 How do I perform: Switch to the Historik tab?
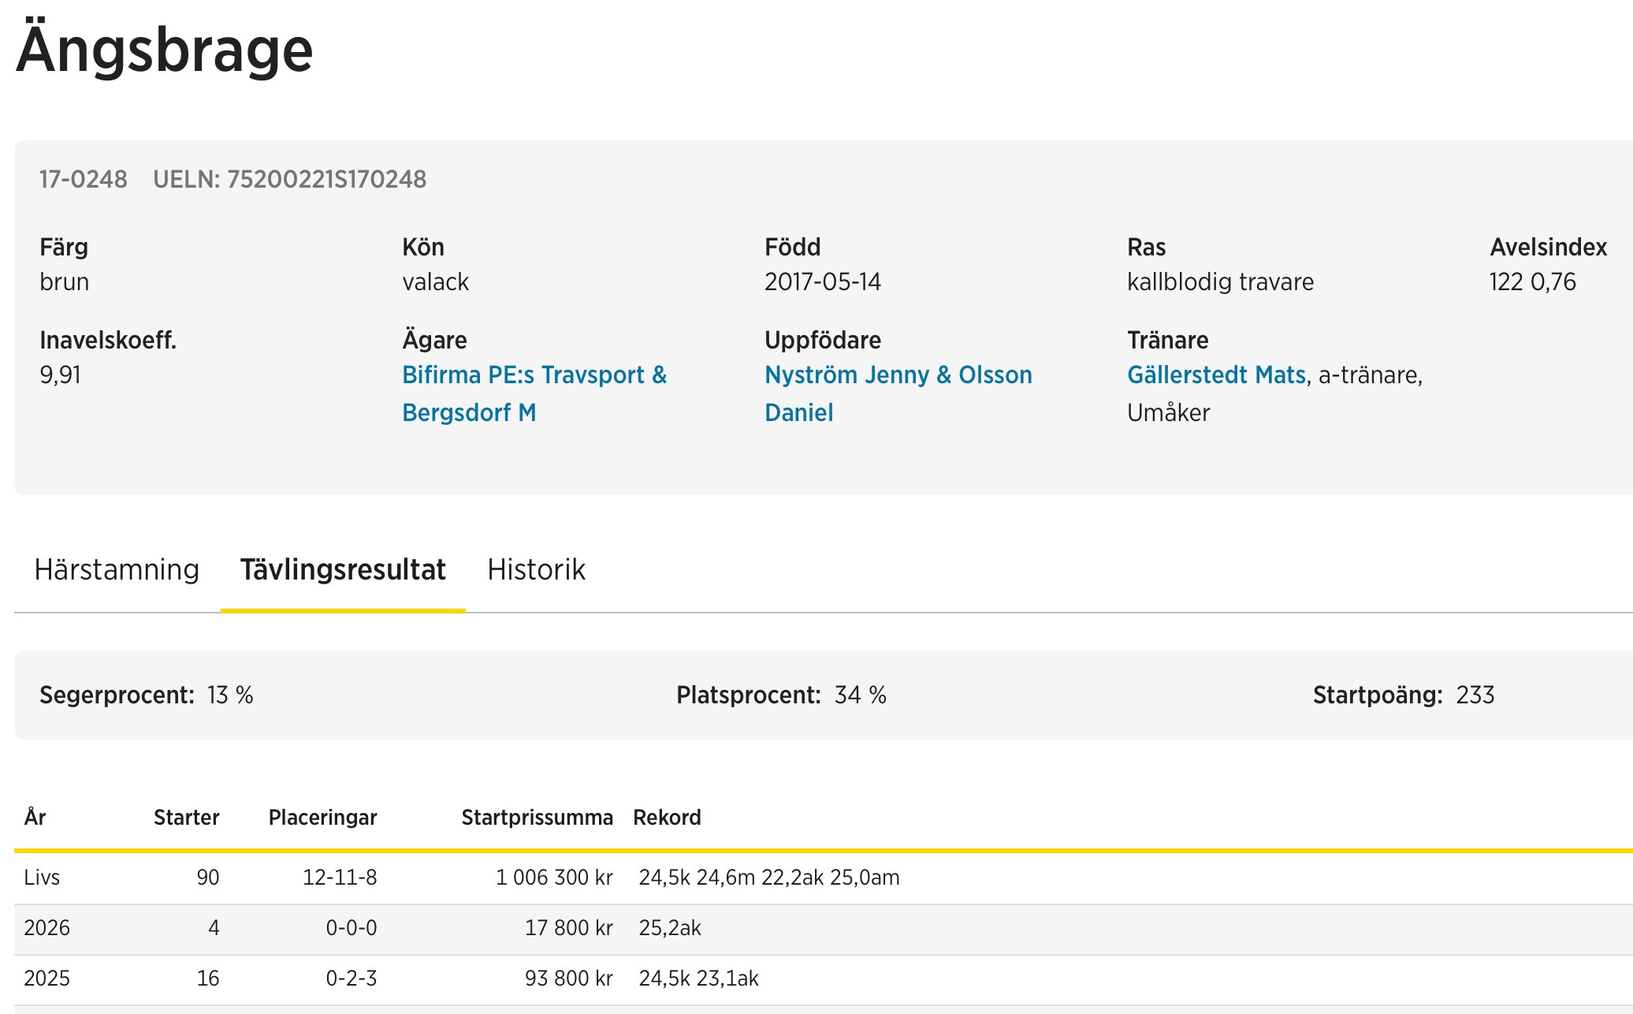(536, 569)
